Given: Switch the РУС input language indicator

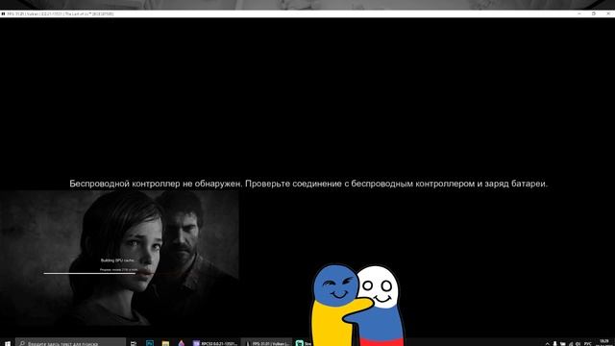Looking at the screenshot, I should 587,343.
